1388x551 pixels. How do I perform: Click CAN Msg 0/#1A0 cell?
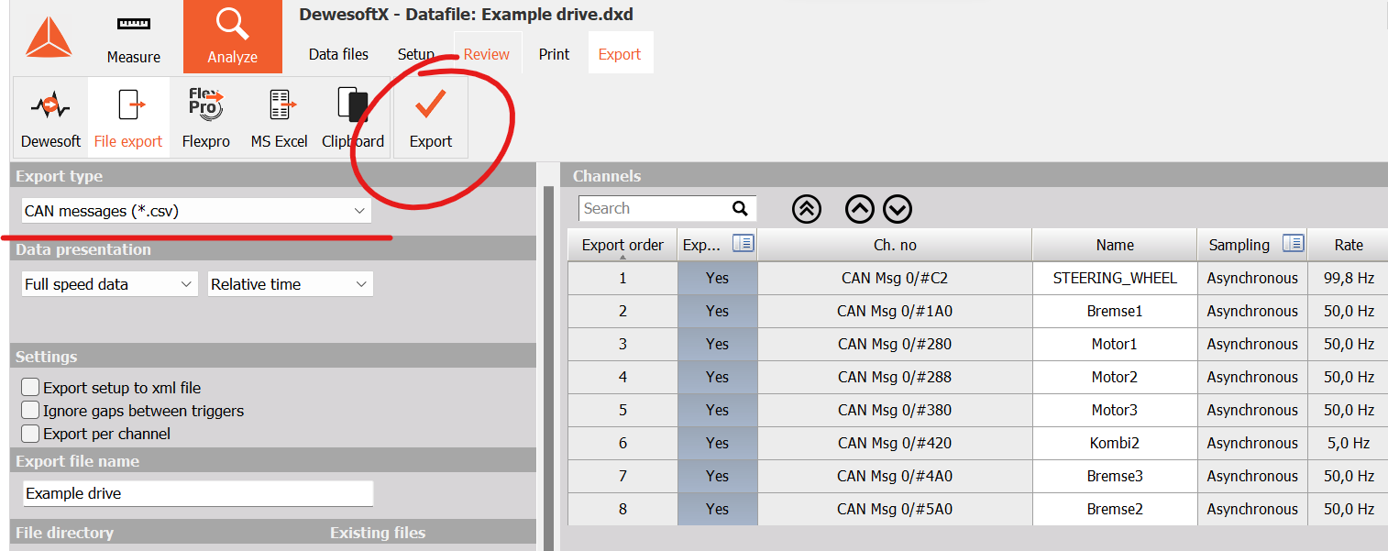coord(895,311)
